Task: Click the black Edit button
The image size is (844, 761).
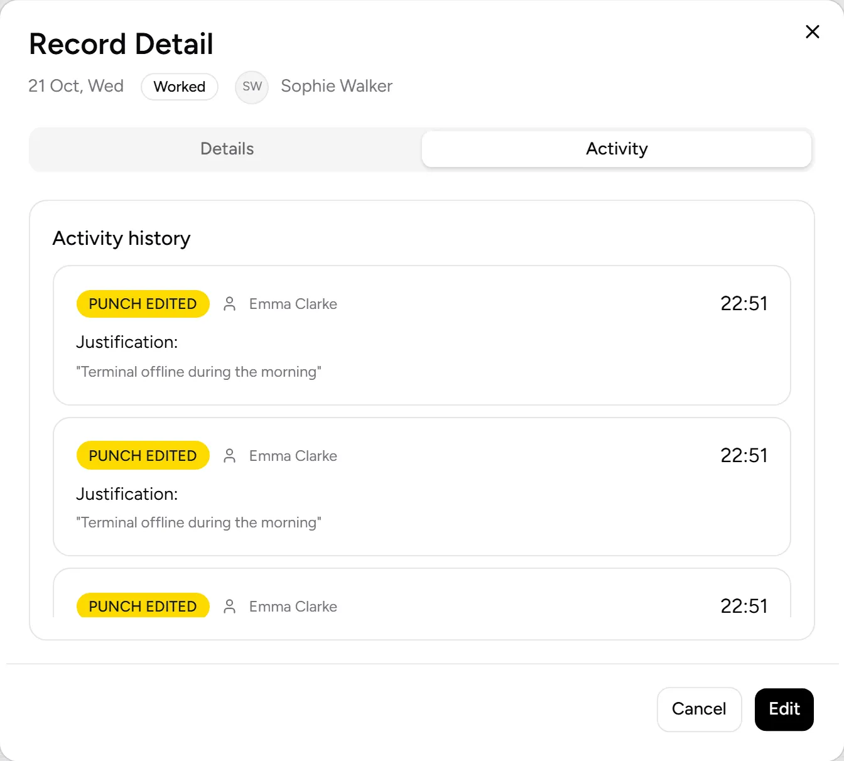Action: (784, 709)
